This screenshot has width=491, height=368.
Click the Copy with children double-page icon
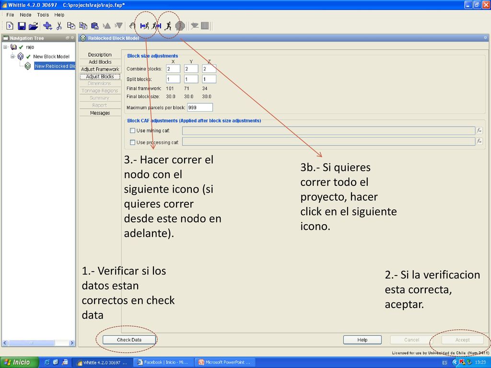click(x=83, y=26)
